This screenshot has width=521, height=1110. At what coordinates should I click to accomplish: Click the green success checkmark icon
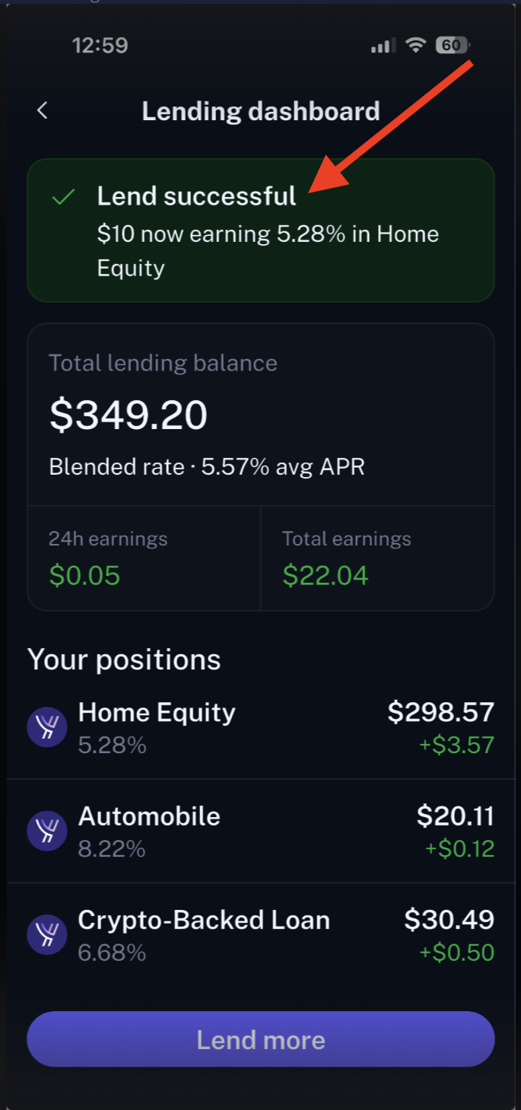[x=63, y=197]
